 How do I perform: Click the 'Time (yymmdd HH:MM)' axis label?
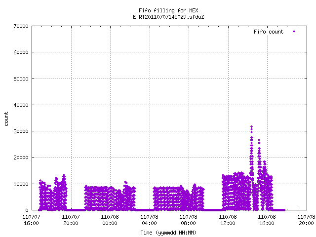(168, 233)
